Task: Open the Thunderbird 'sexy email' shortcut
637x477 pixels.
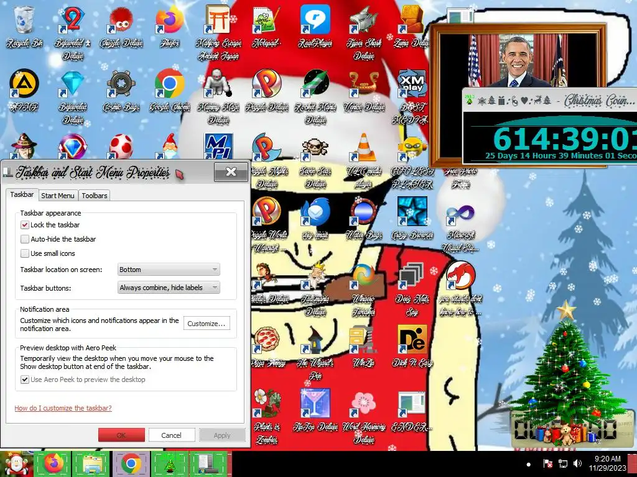Action: point(315,219)
